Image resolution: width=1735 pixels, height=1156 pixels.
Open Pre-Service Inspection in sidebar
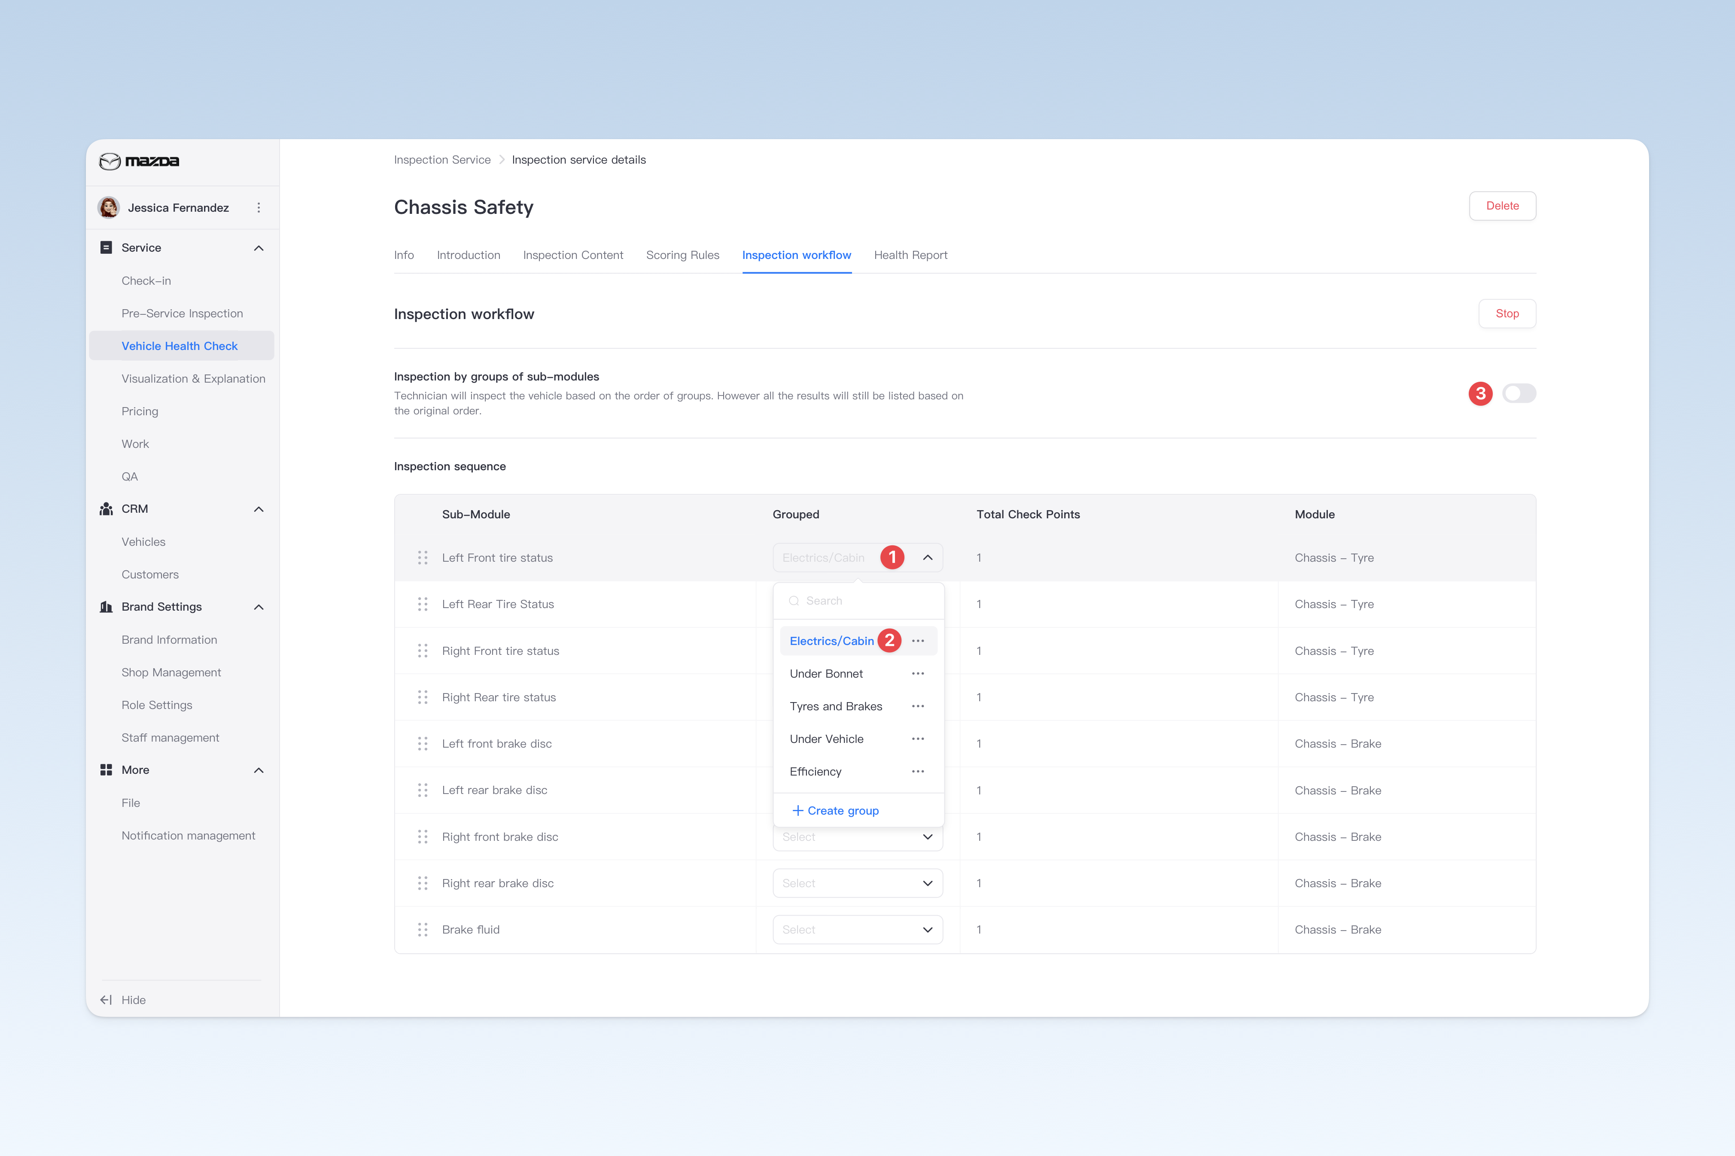click(x=181, y=313)
